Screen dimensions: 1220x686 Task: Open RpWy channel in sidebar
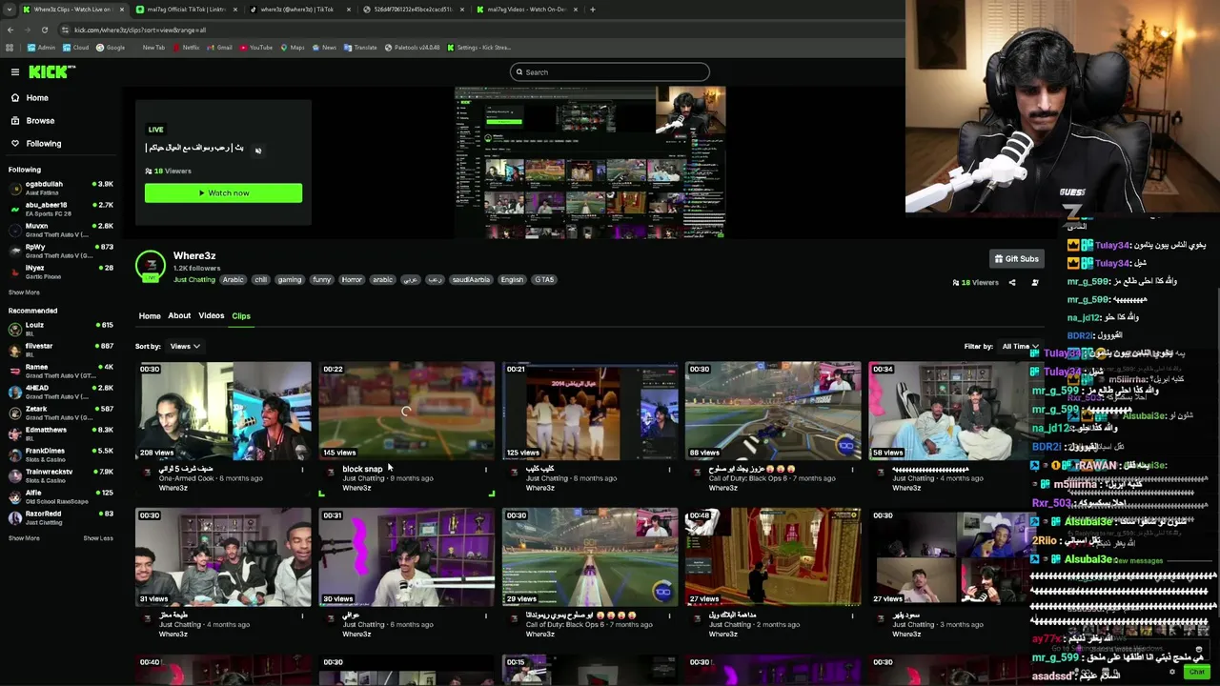coord(61,251)
